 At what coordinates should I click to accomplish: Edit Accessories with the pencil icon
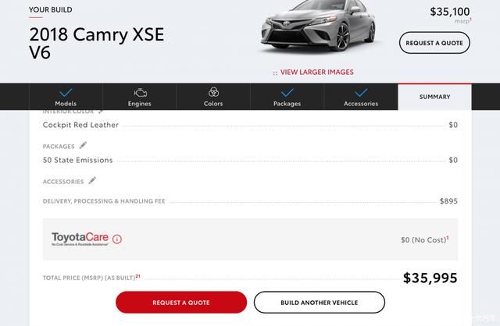click(x=92, y=180)
